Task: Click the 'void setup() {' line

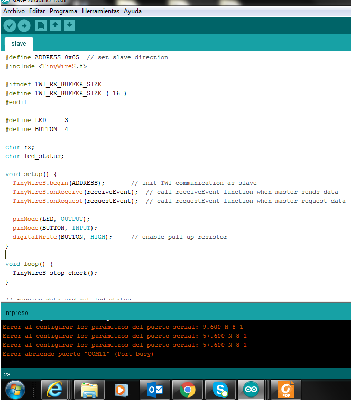Action: (31, 174)
